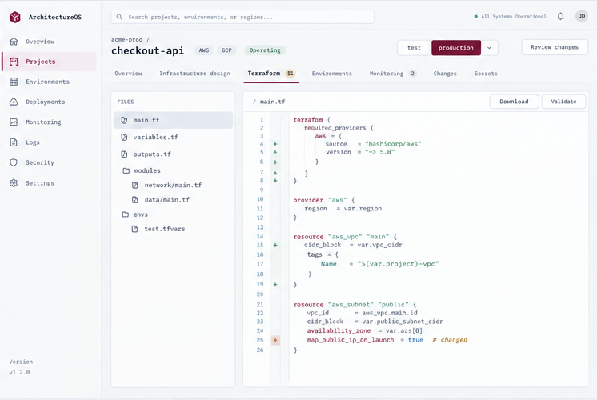Click the acme-prod breadcrumb link

tap(126, 39)
